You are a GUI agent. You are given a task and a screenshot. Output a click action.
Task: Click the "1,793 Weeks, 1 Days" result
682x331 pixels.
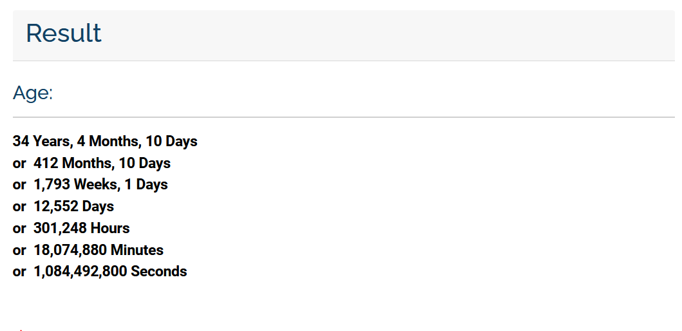[x=100, y=184]
